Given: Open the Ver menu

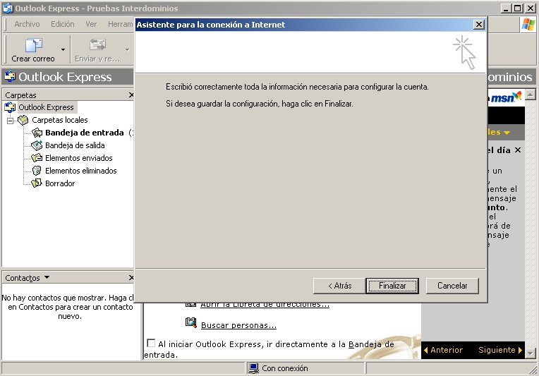Looking at the screenshot, I should [x=91, y=24].
